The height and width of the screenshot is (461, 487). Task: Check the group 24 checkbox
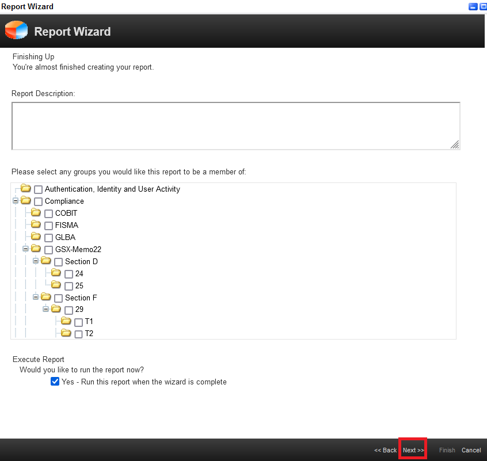point(69,274)
